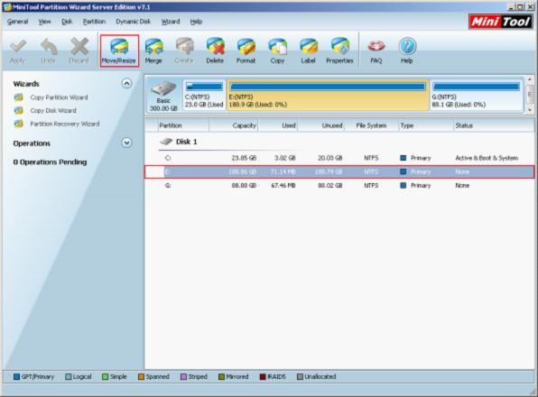Click the Create partition toolbar icon
Viewport: 538px width, 397px height.
(x=184, y=47)
